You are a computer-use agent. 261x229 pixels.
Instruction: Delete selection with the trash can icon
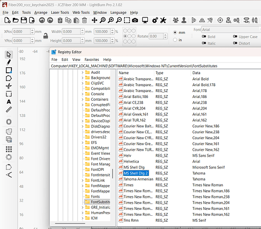(84, 20)
